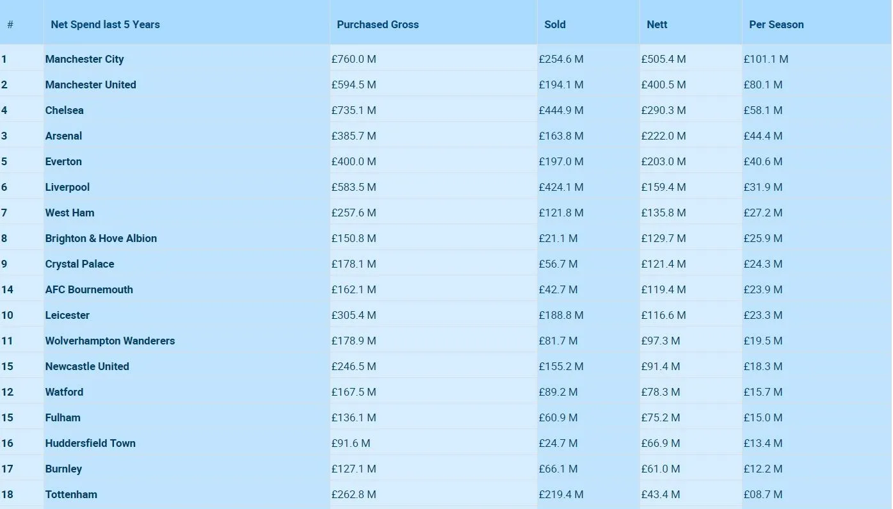Click Everton's £203.0 M nett value

pyautogui.click(x=664, y=162)
